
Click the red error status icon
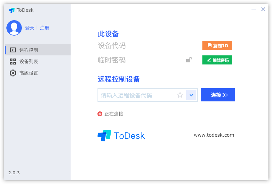coord(100,114)
